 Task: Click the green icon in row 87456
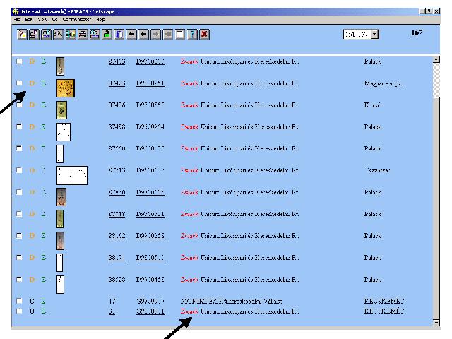coord(43,105)
